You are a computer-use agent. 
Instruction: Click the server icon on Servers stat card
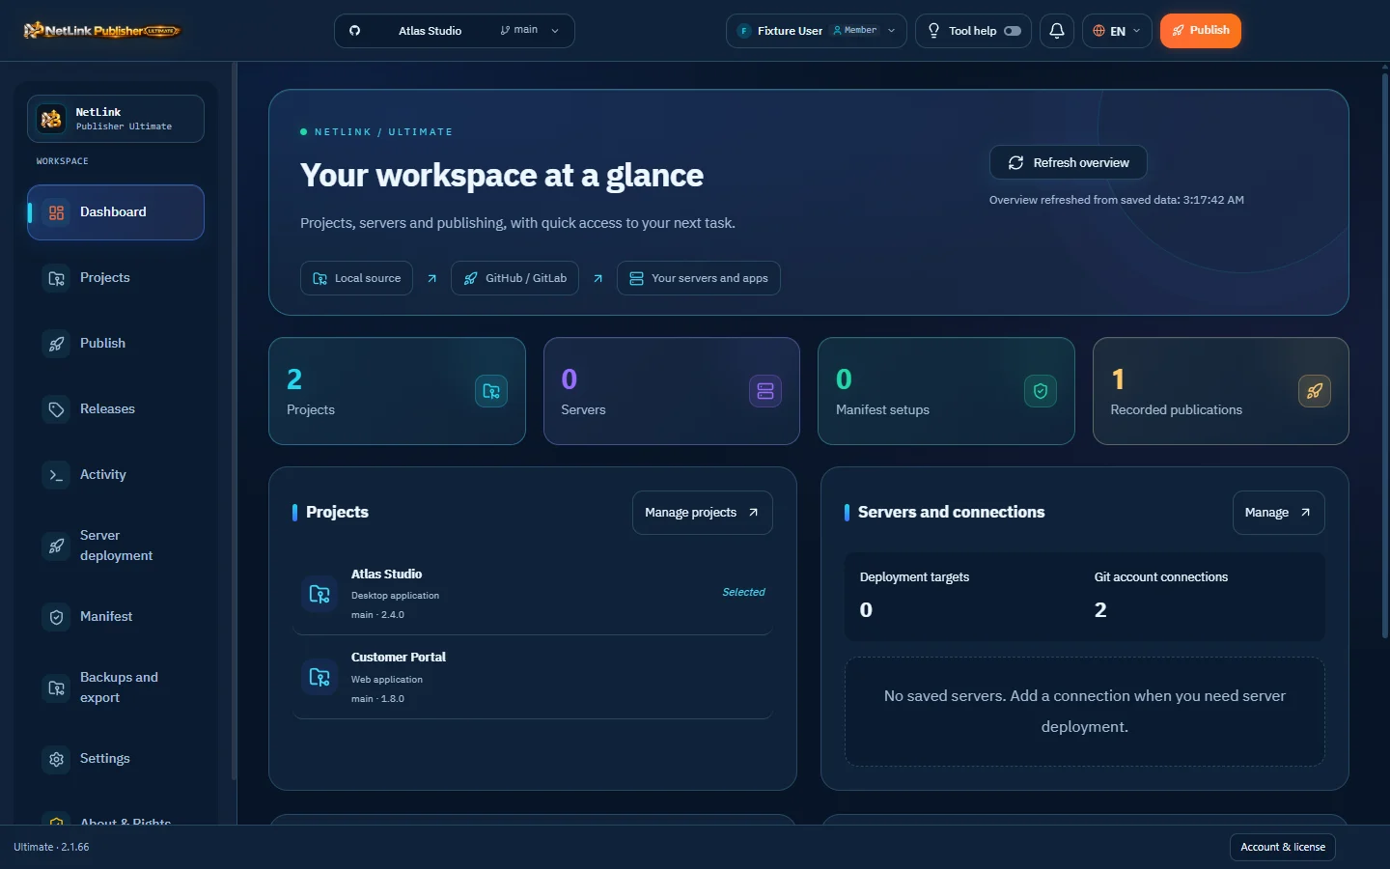coord(765,391)
